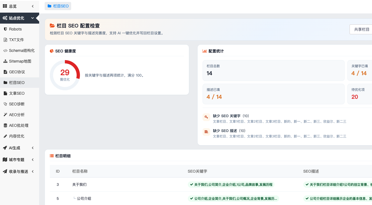
Task: Click the 共享栏目 button
Action: (361, 29)
